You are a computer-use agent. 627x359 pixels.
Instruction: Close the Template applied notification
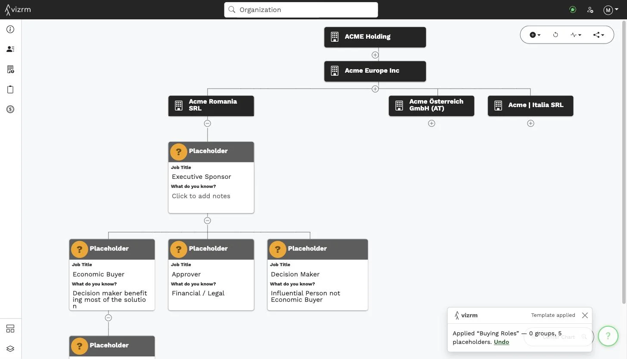[x=585, y=315]
